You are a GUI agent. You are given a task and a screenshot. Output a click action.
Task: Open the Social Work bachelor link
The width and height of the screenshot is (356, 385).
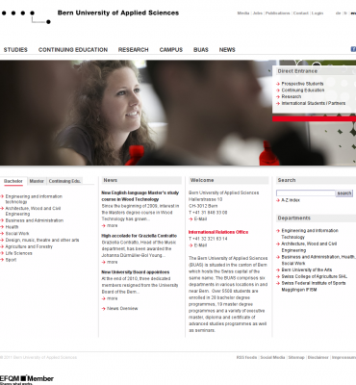(17, 234)
